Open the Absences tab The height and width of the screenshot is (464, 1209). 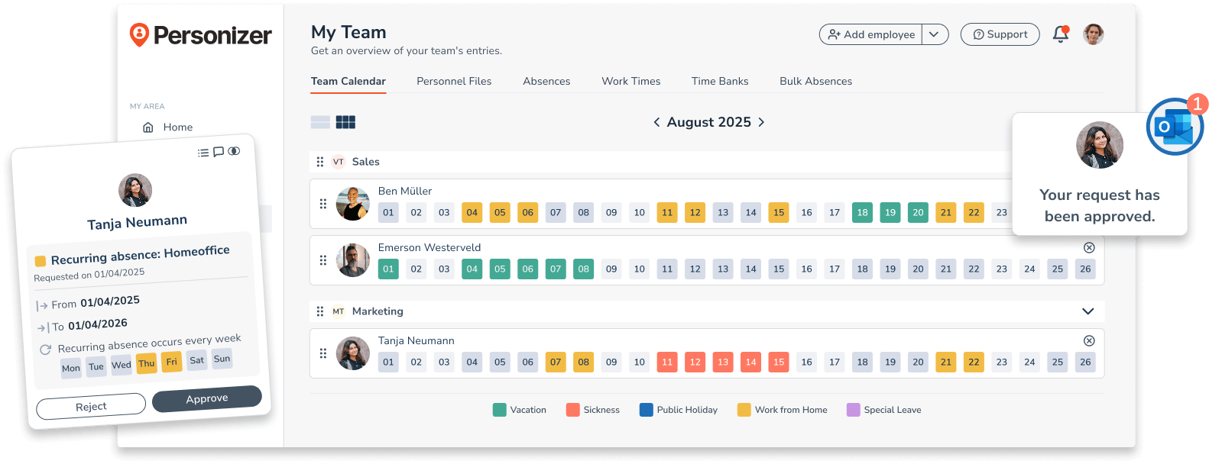click(546, 81)
